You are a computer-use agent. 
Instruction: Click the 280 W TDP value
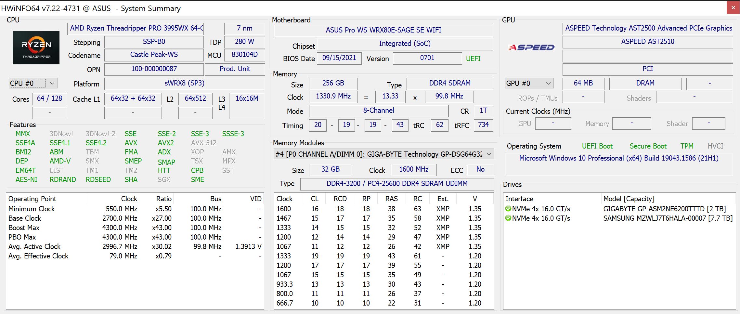point(244,42)
